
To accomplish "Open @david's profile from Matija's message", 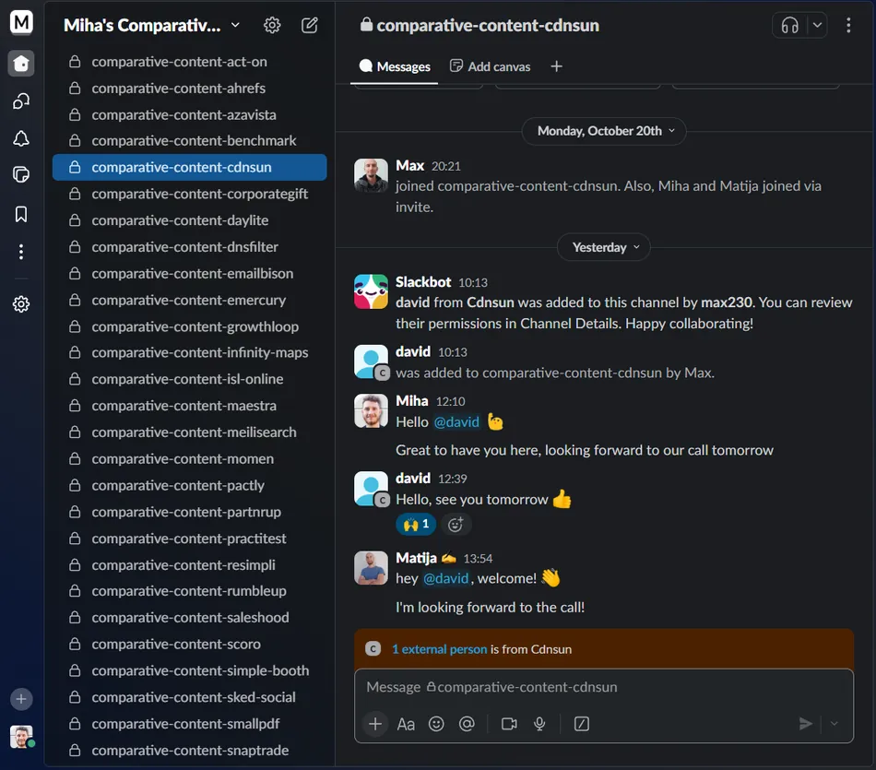I will 445,576.
